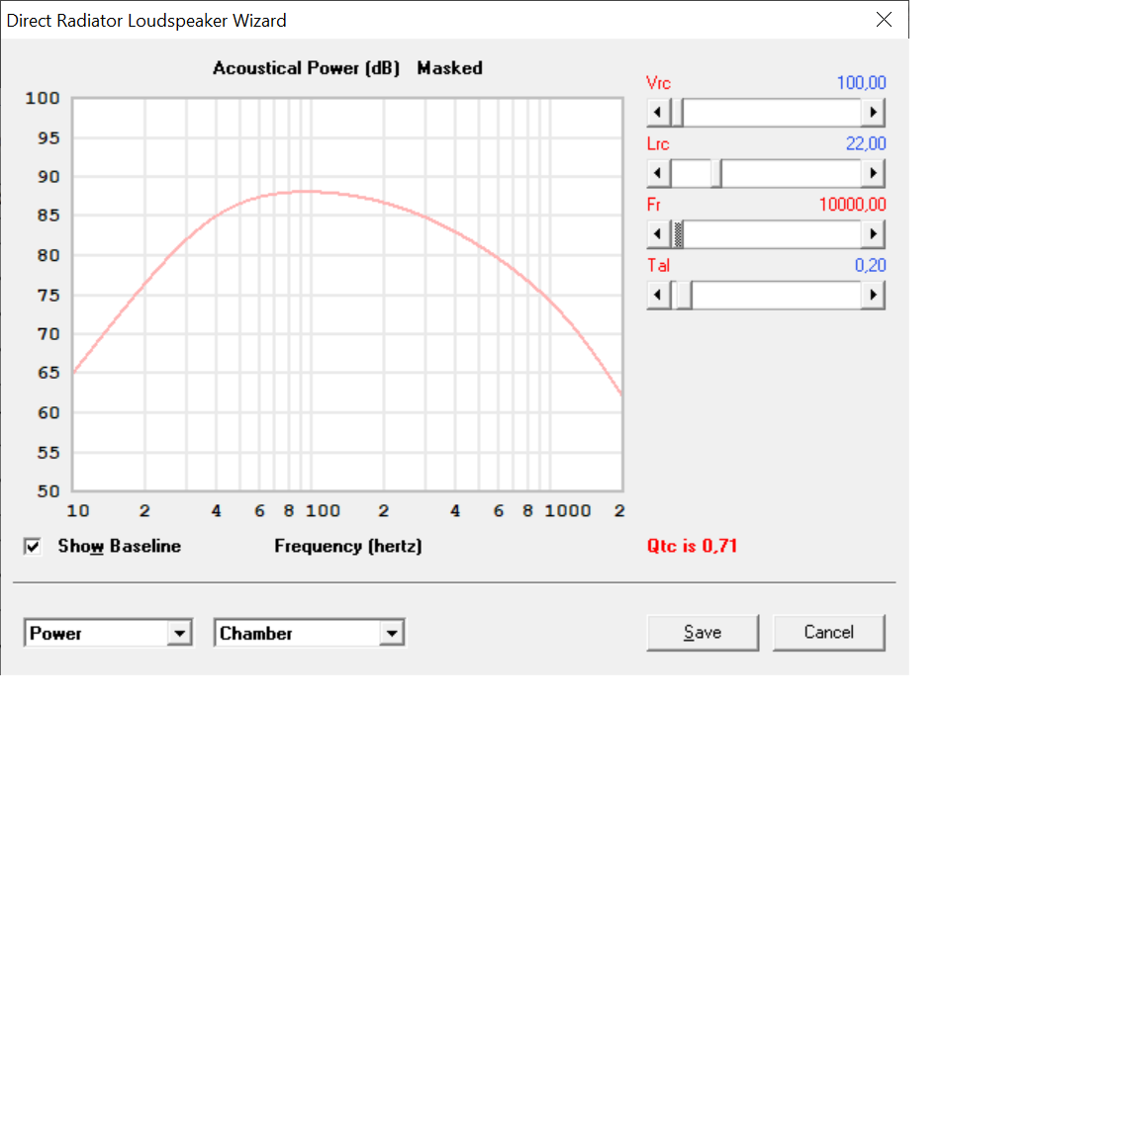Click the Qtc is 0,71 readout
The height and width of the screenshot is (1139, 1129).
pyautogui.click(x=692, y=546)
